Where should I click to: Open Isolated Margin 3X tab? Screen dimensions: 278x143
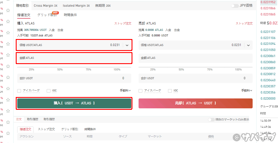76,6
